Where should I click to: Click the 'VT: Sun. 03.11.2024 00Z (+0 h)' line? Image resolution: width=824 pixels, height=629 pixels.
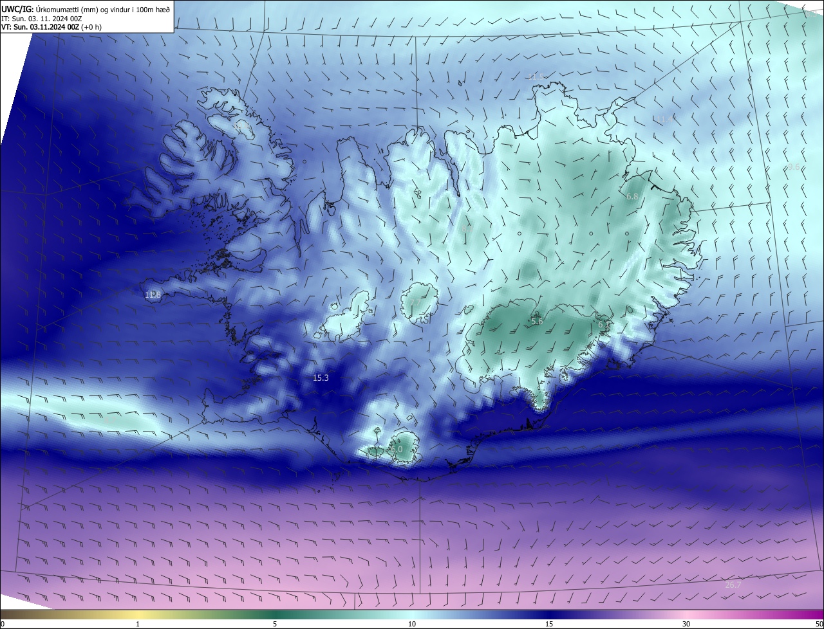52,27
